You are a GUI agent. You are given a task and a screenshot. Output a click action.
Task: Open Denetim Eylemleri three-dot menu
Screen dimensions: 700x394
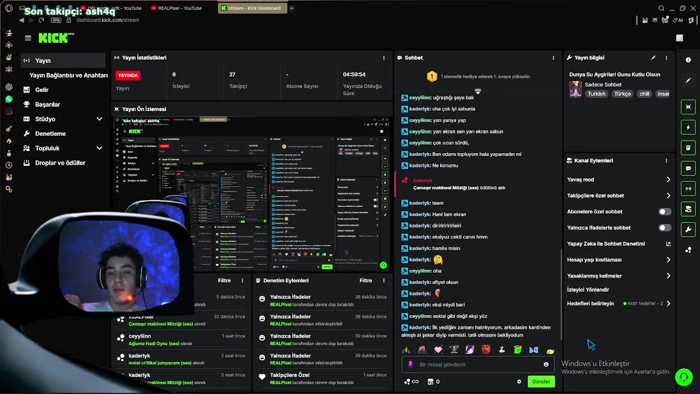click(383, 281)
